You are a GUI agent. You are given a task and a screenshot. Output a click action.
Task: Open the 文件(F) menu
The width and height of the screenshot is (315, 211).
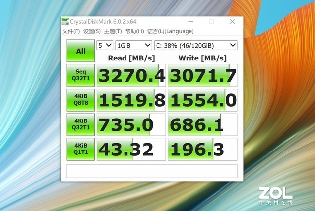click(71, 31)
